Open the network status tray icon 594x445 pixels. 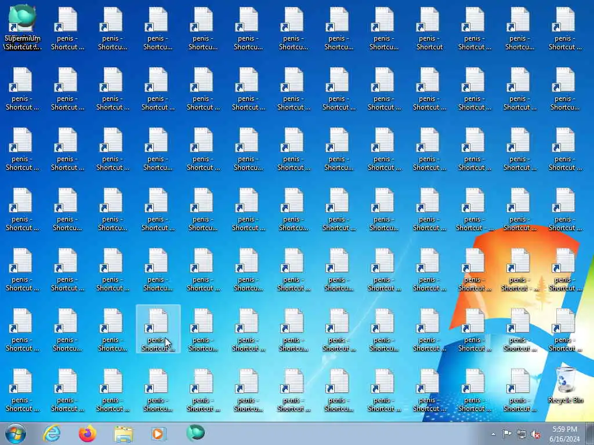point(521,435)
